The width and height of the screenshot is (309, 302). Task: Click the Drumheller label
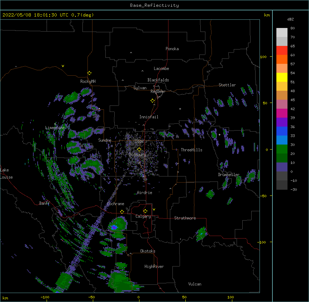coord(229,175)
